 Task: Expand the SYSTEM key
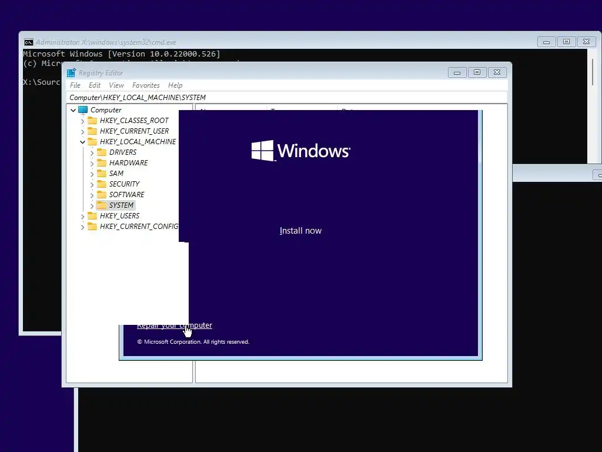click(92, 205)
